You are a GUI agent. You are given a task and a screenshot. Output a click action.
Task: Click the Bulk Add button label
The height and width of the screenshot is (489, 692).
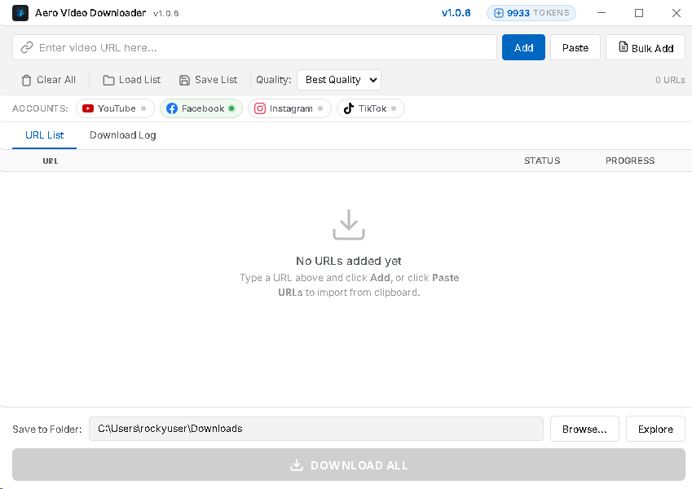[x=652, y=48]
